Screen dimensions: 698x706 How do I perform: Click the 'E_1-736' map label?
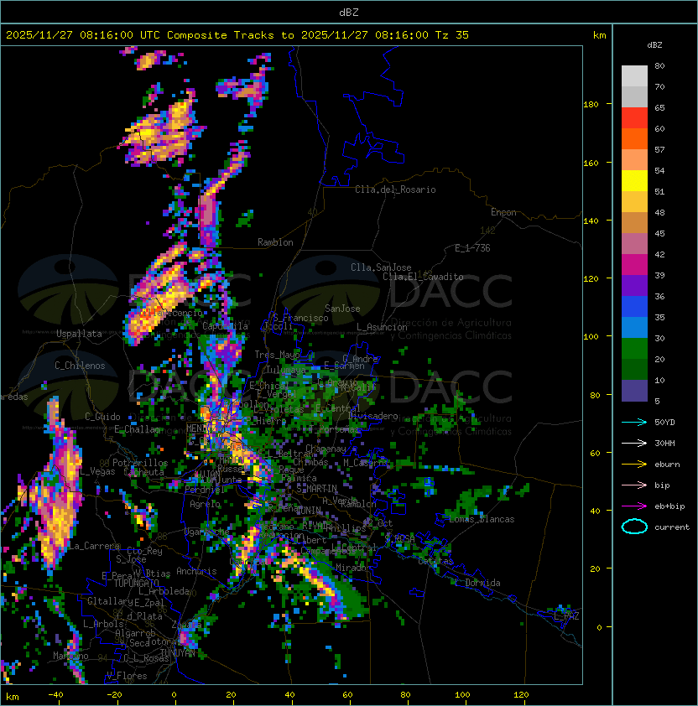point(472,248)
